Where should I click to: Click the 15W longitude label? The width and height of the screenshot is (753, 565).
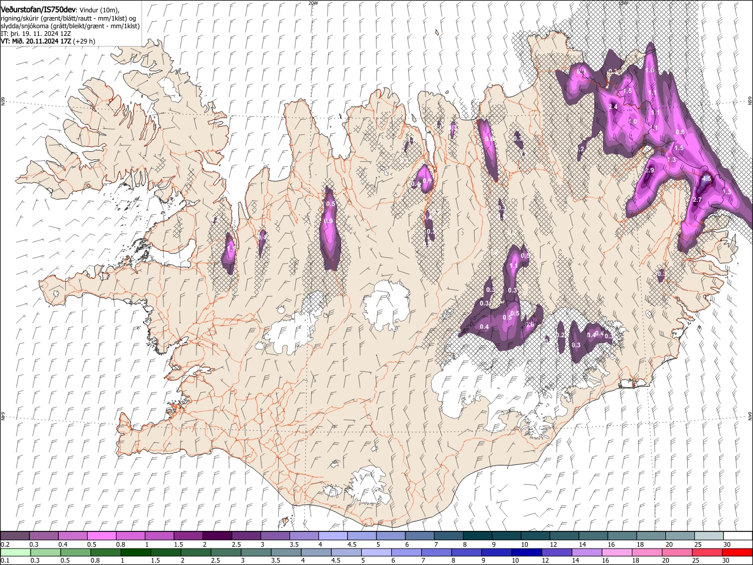623,3
